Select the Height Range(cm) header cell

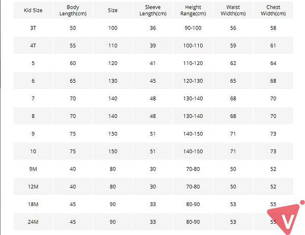point(193,10)
